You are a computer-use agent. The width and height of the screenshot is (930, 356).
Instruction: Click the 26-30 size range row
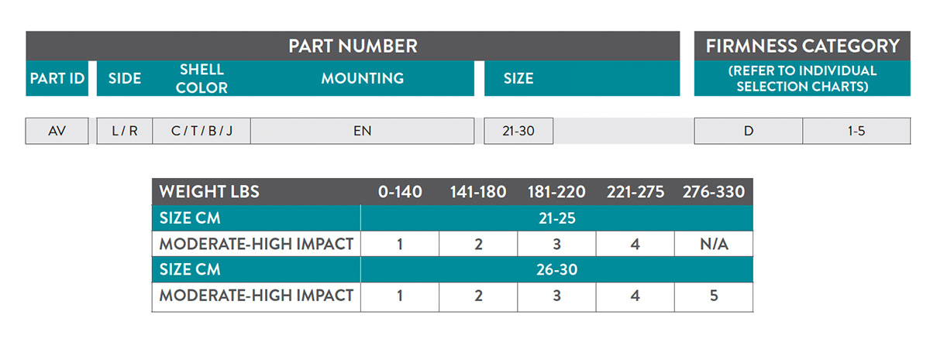click(x=556, y=269)
